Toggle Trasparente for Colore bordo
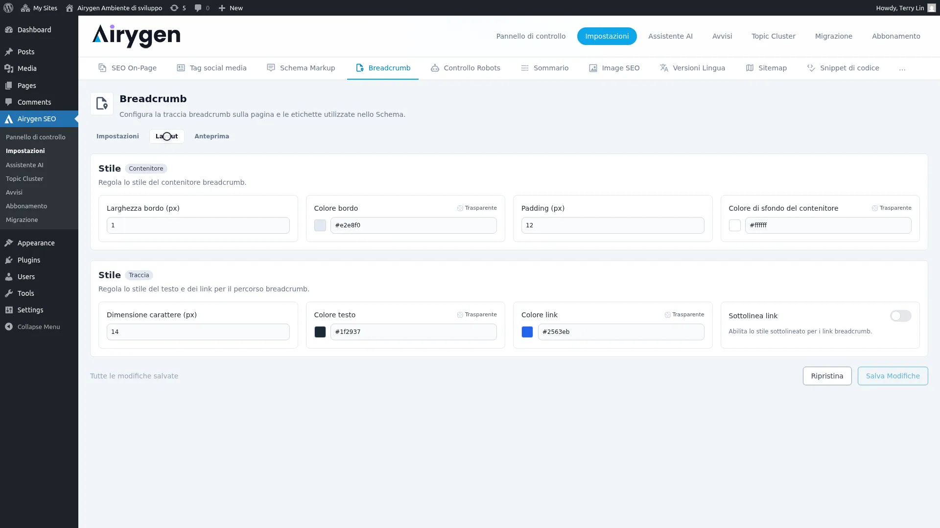 477,208
